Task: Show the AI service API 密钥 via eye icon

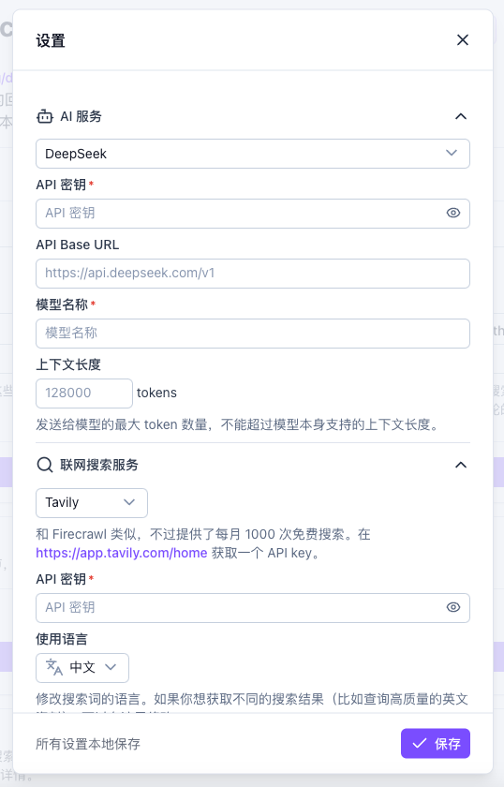Action: coord(453,213)
